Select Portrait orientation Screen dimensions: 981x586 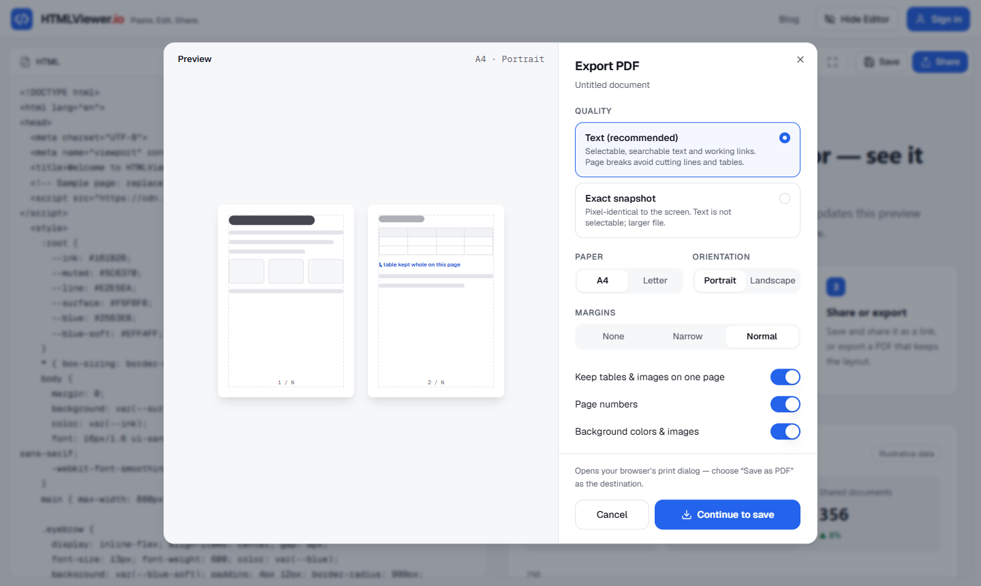tap(720, 281)
